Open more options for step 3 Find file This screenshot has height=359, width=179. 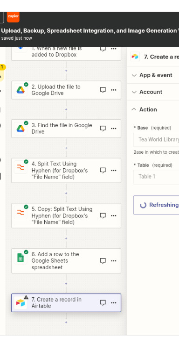click(113, 129)
